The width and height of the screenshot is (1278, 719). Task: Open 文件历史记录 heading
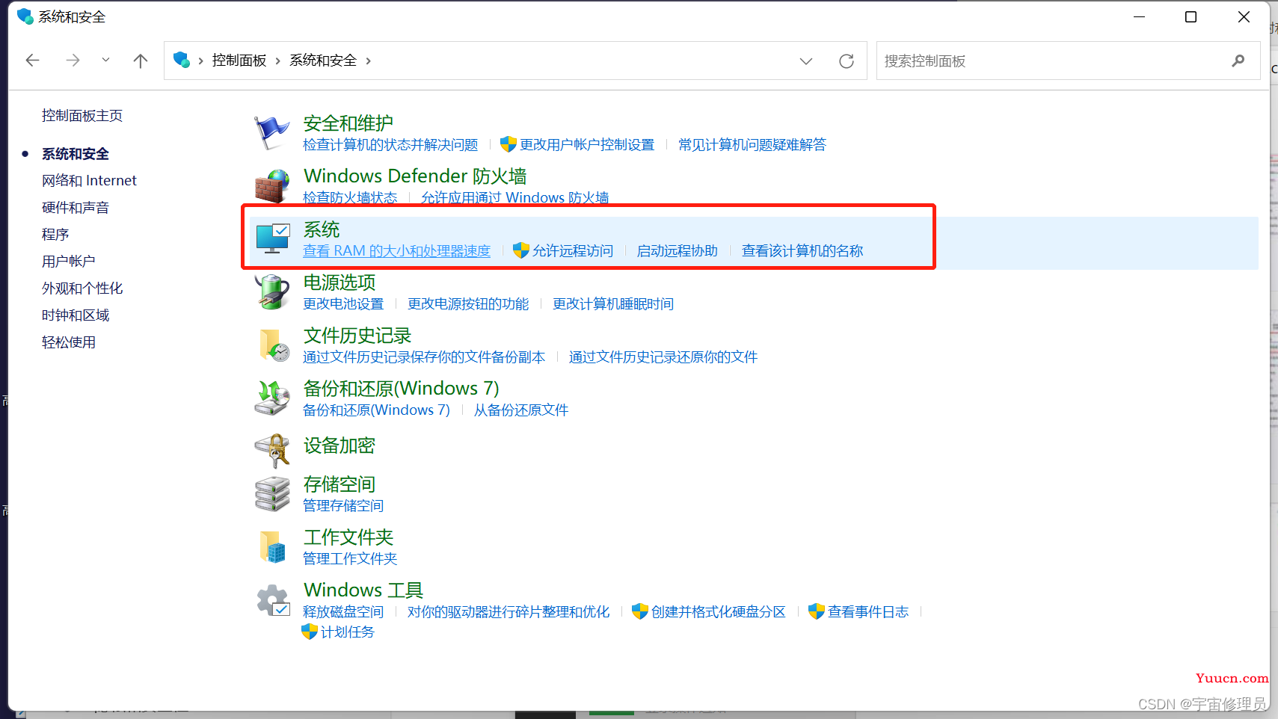[x=357, y=335]
